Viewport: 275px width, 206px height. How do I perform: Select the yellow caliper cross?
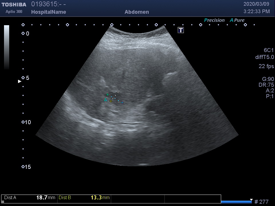(111, 101)
